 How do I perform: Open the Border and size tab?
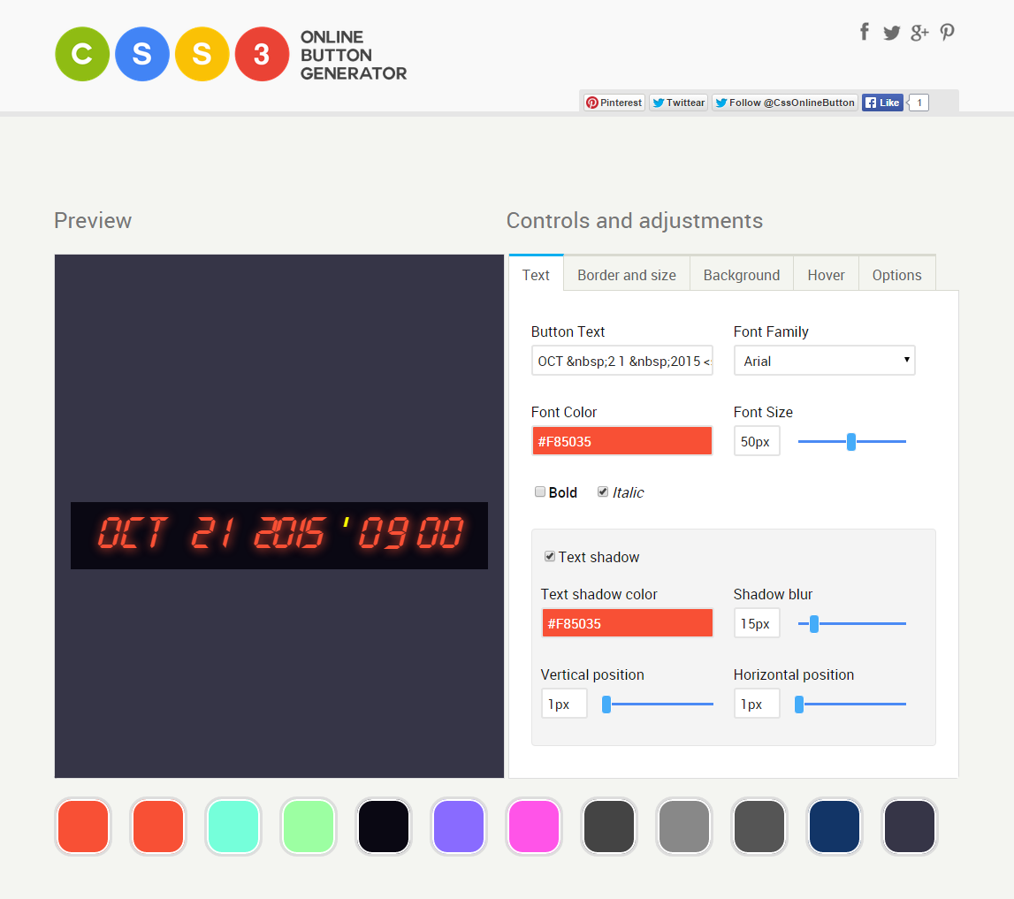tap(627, 275)
